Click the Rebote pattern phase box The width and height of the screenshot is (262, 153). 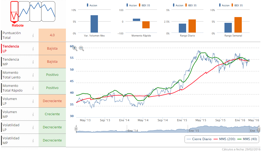[x=14, y=12]
